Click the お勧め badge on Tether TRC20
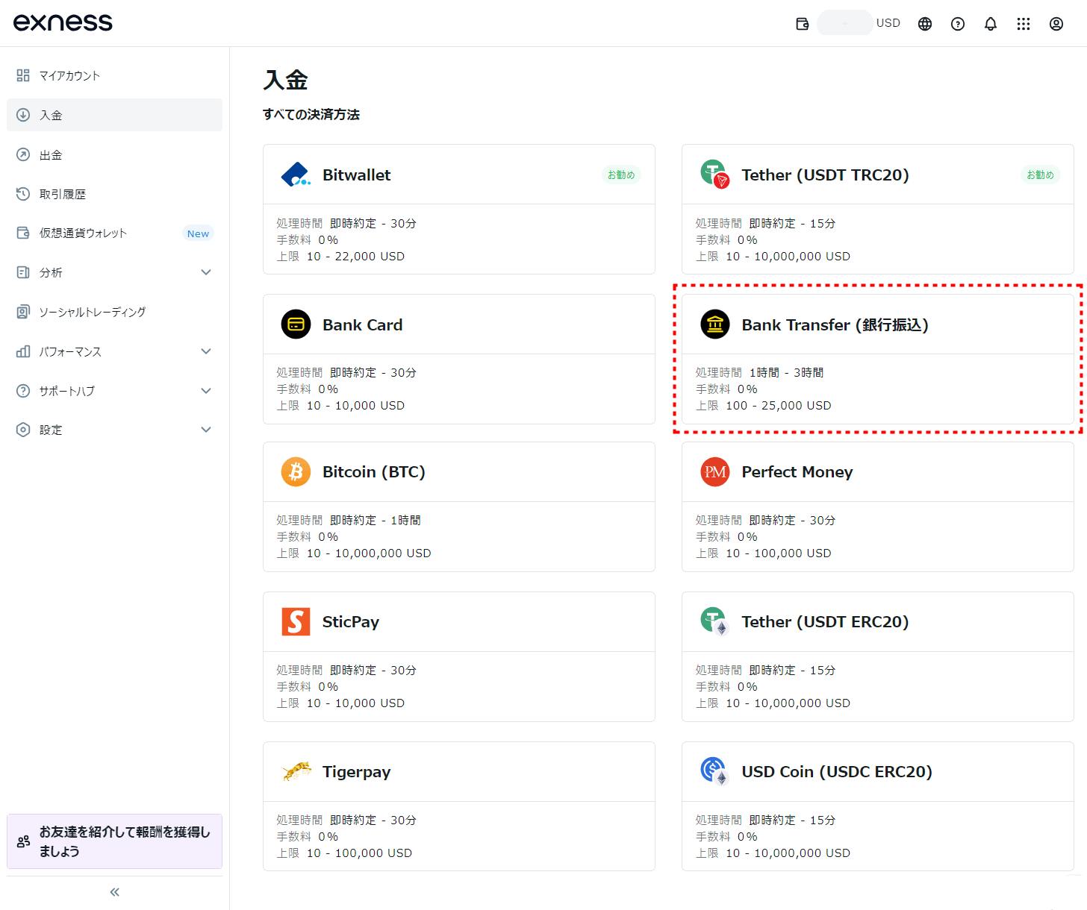1087x910 pixels. click(x=1040, y=175)
